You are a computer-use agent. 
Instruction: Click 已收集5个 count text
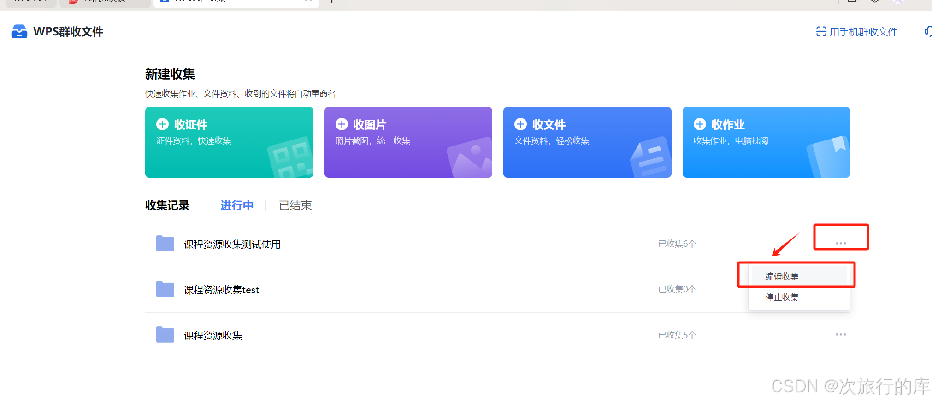coord(677,335)
